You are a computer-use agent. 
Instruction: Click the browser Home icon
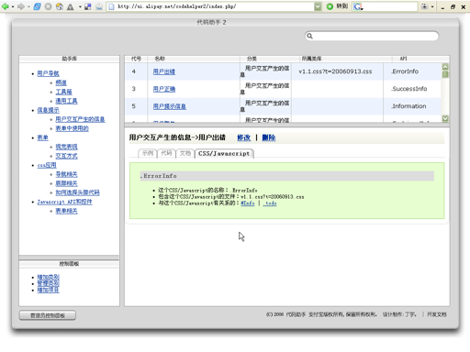coord(60,6)
